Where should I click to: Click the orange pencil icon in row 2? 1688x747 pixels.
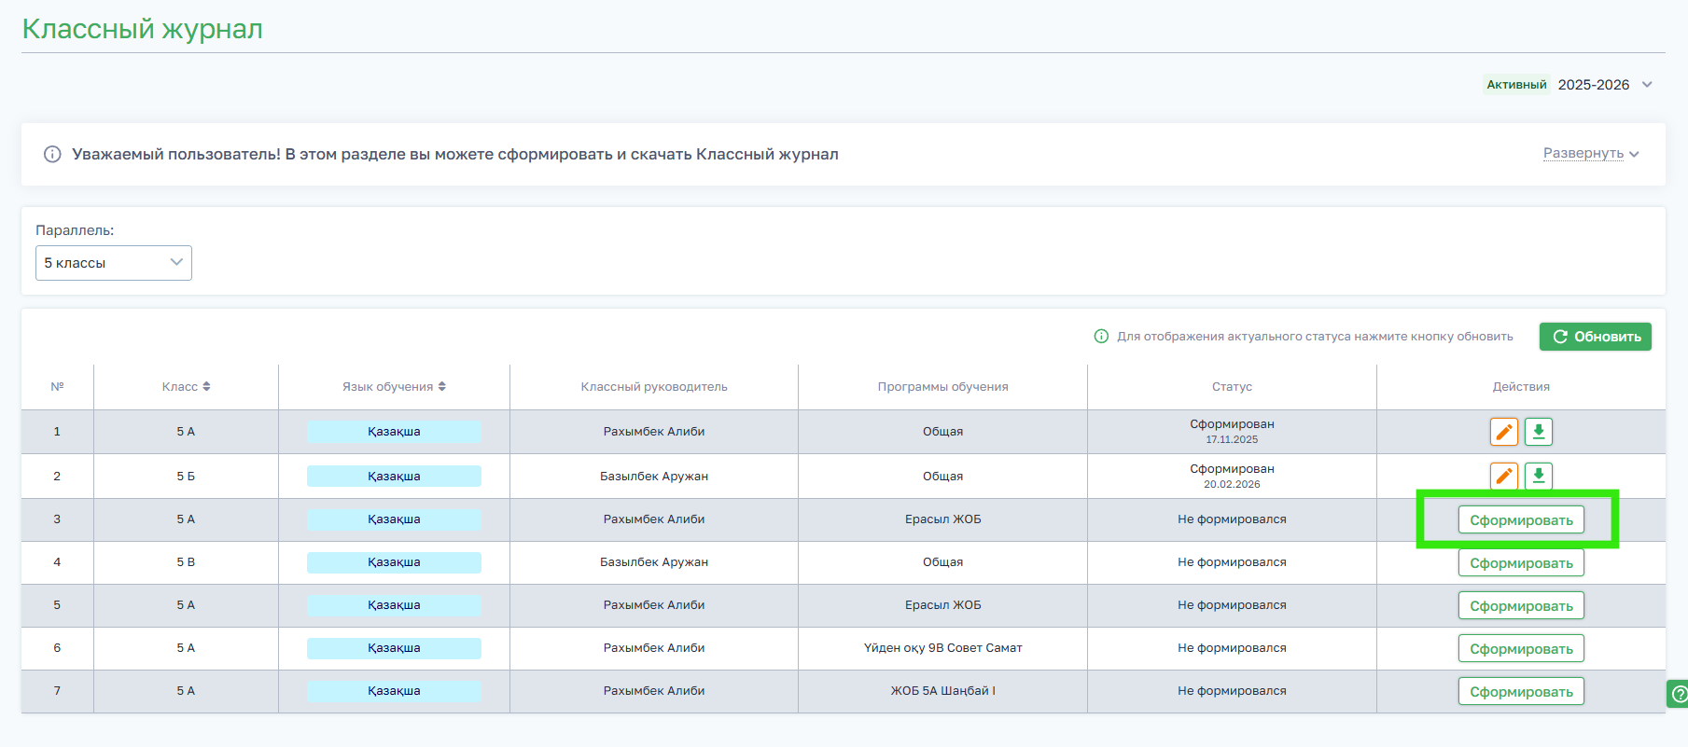(x=1504, y=476)
